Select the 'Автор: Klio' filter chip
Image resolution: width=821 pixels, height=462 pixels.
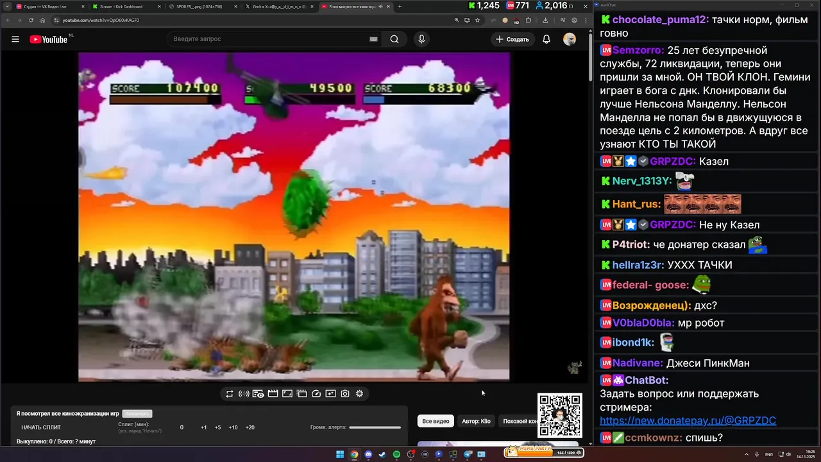click(476, 421)
